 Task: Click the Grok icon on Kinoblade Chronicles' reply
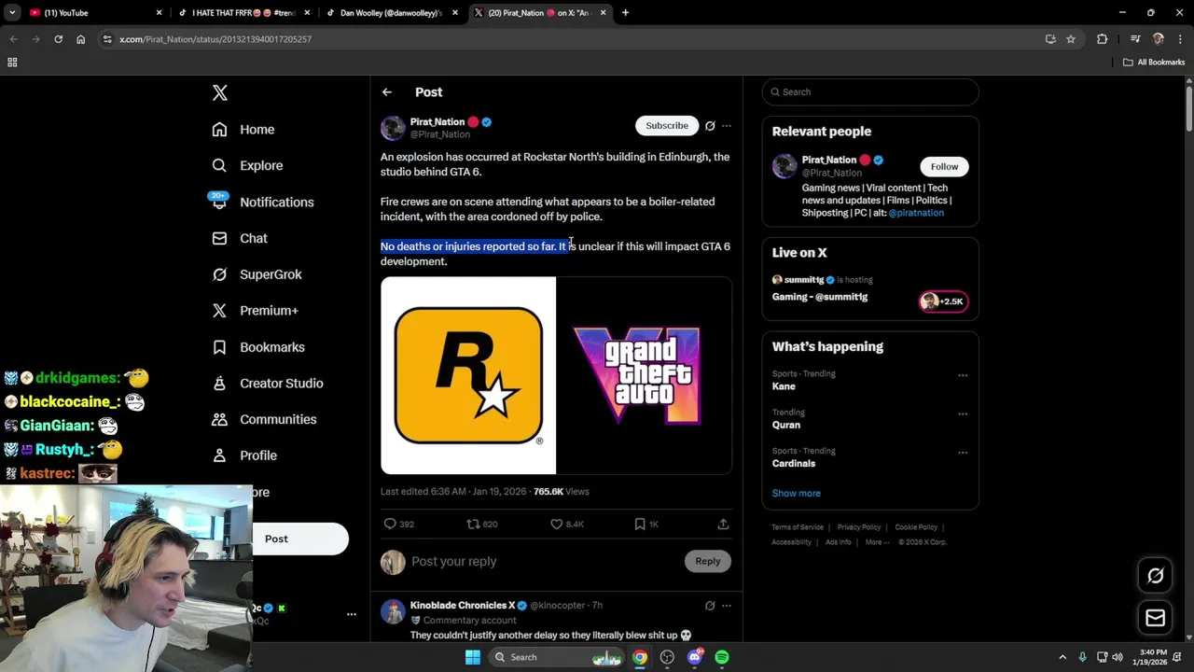pos(710,606)
